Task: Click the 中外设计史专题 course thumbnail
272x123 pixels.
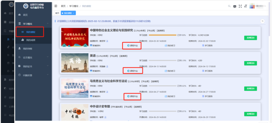Action: [x=75, y=112]
